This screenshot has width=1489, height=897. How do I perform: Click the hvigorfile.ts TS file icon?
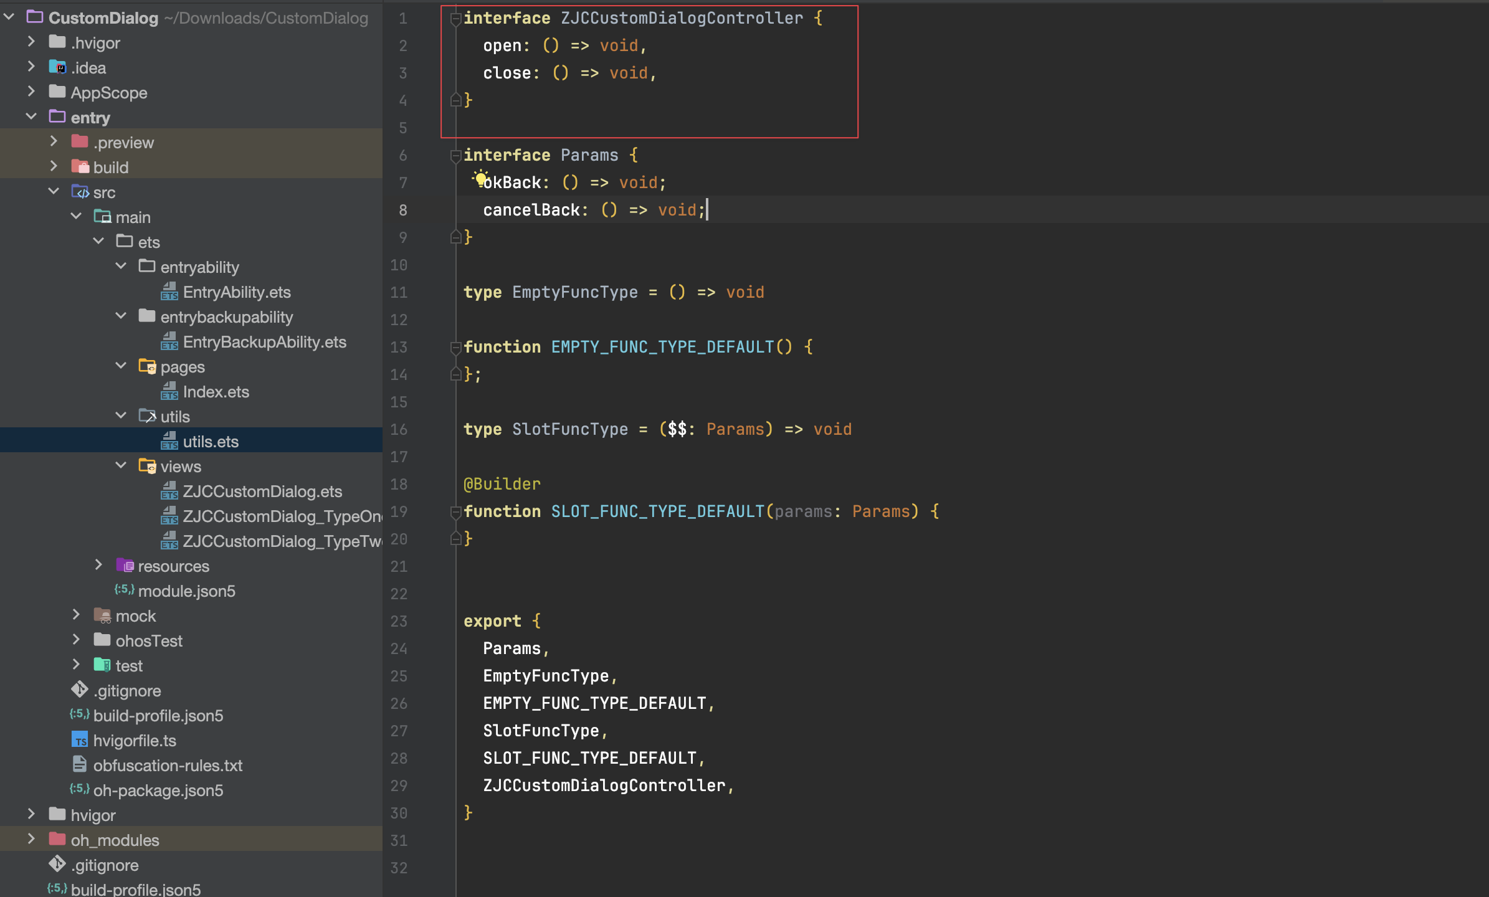pyautogui.click(x=80, y=740)
